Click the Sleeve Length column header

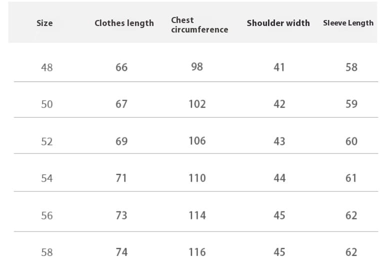[348, 23]
